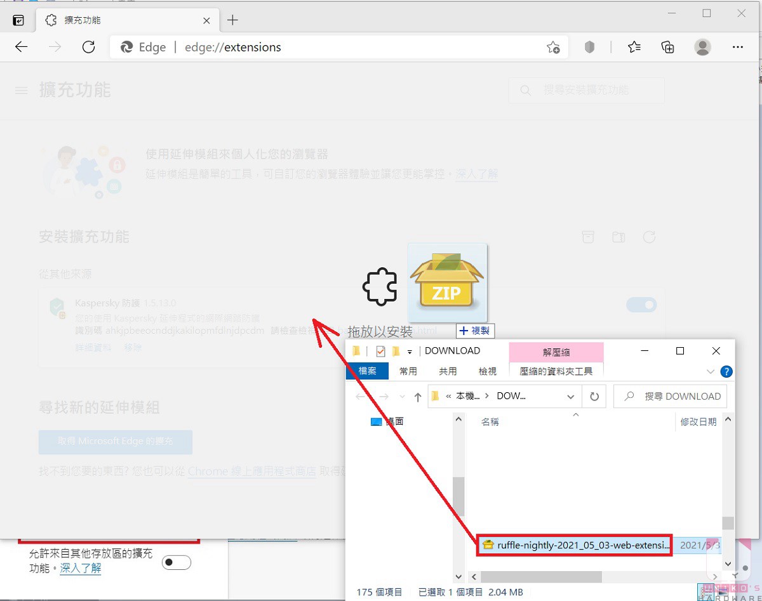Open Explorer recent locations dropdown
Screen dimensions: 762x601
coord(402,397)
